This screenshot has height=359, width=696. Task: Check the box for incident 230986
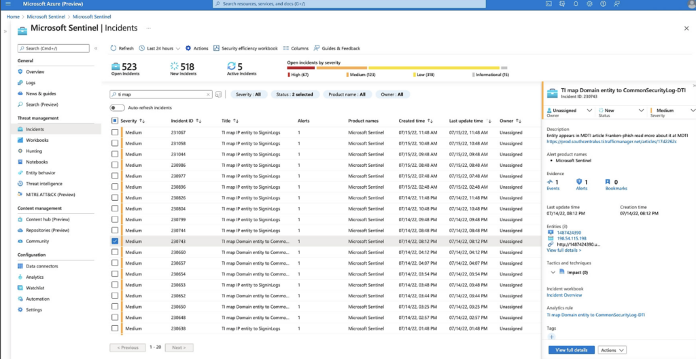[x=115, y=165]
